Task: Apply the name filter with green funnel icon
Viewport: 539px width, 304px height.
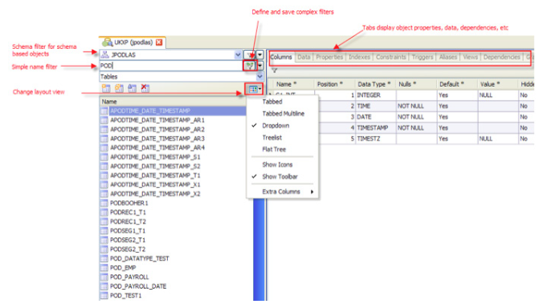Action: 250,66
